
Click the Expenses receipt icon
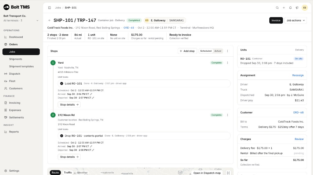[6, 110]
